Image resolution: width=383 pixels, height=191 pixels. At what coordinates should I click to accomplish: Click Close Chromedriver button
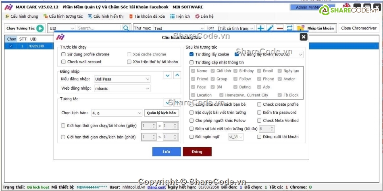(x=359, y=28)
